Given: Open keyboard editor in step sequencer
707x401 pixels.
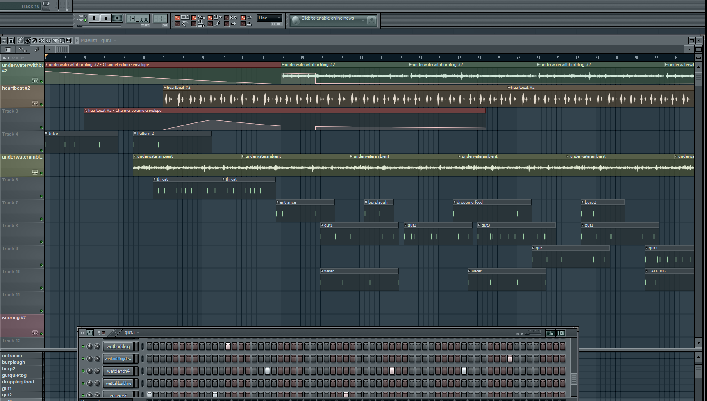Looking at the screenshot, I should coord(560,333).
